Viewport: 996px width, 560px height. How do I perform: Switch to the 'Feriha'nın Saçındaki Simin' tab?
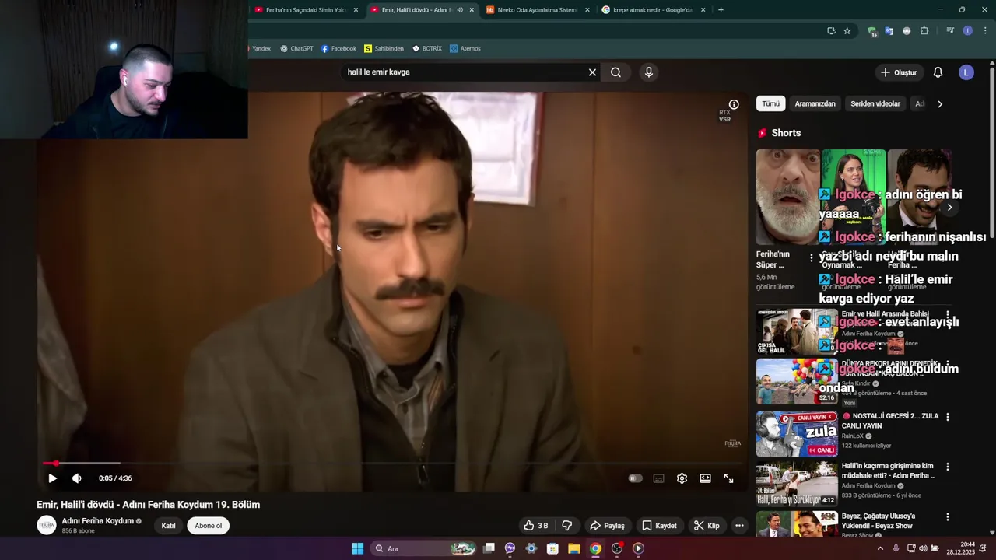(305, 10)
